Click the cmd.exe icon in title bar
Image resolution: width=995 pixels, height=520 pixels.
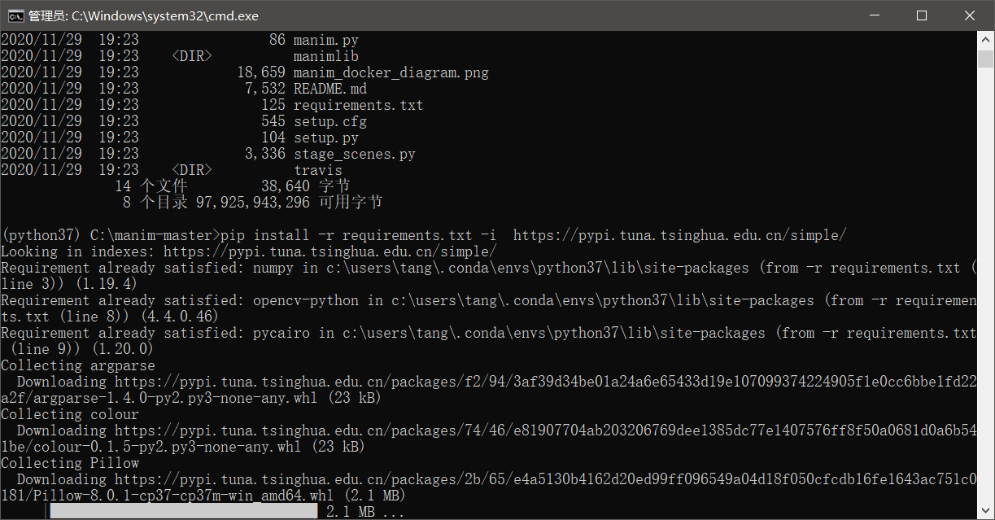[15, 15]
